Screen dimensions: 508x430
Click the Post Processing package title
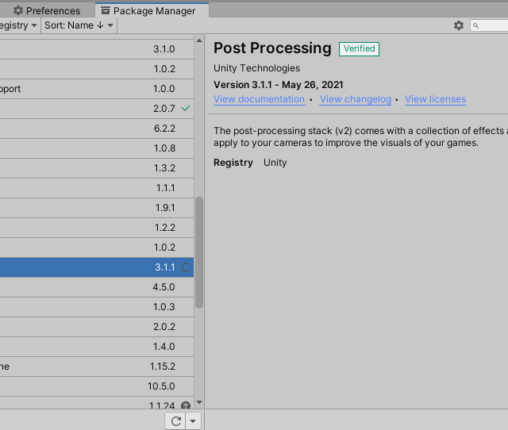click(x=272, y=48)
